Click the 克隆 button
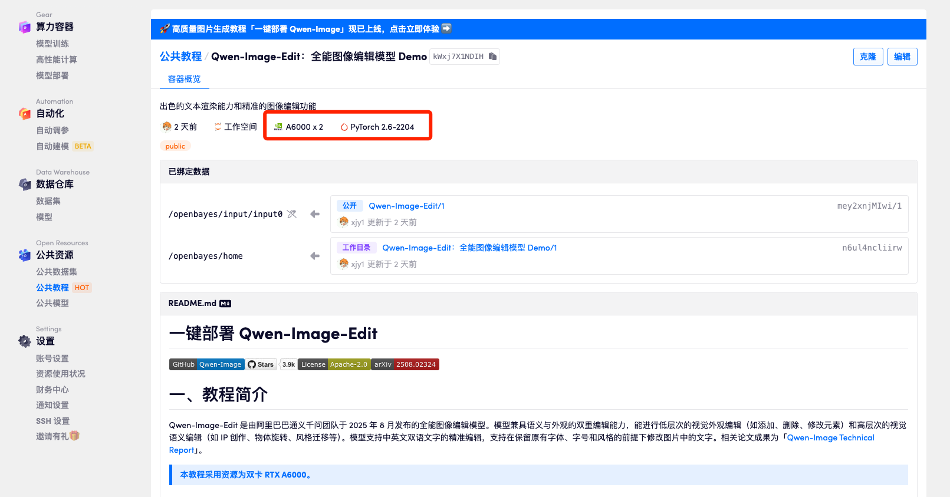The height and width of the screenshot is (497, 950). point(867,57)
